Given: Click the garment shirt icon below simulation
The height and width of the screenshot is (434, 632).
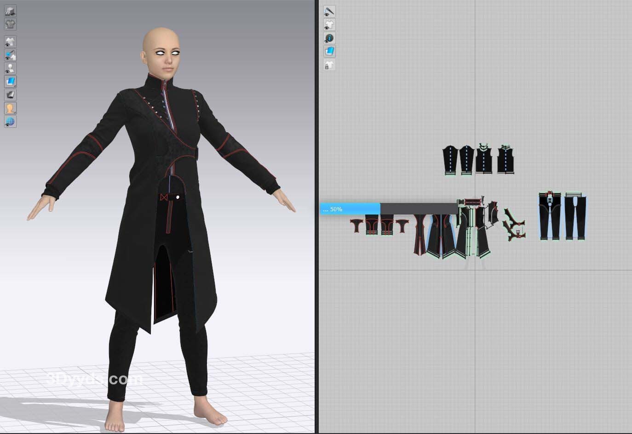Looking at the screenshot, I should [10, 24].
